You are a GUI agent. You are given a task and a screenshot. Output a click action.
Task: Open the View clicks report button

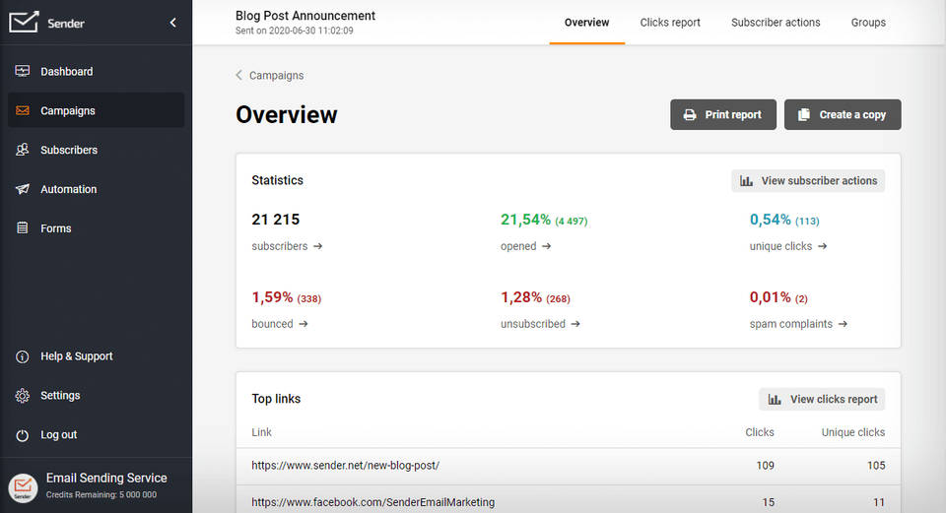click(x=822, y=400)
